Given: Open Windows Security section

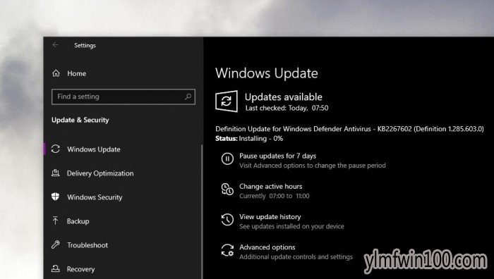Looking at the screenshot, I should pos(95,197).
